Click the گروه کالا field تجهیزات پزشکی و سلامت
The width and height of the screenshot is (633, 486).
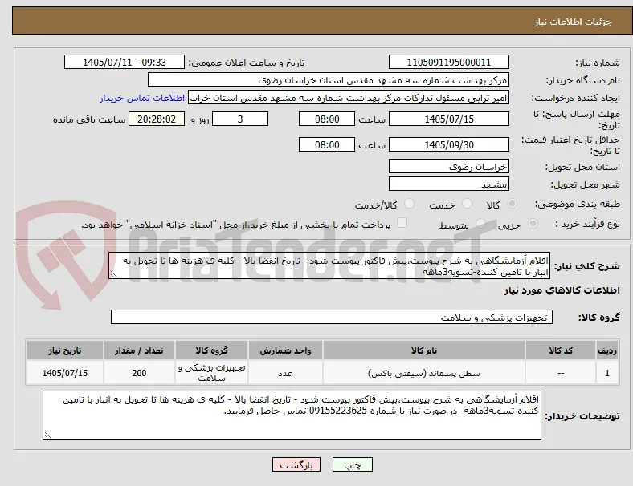tap(332, 317)
